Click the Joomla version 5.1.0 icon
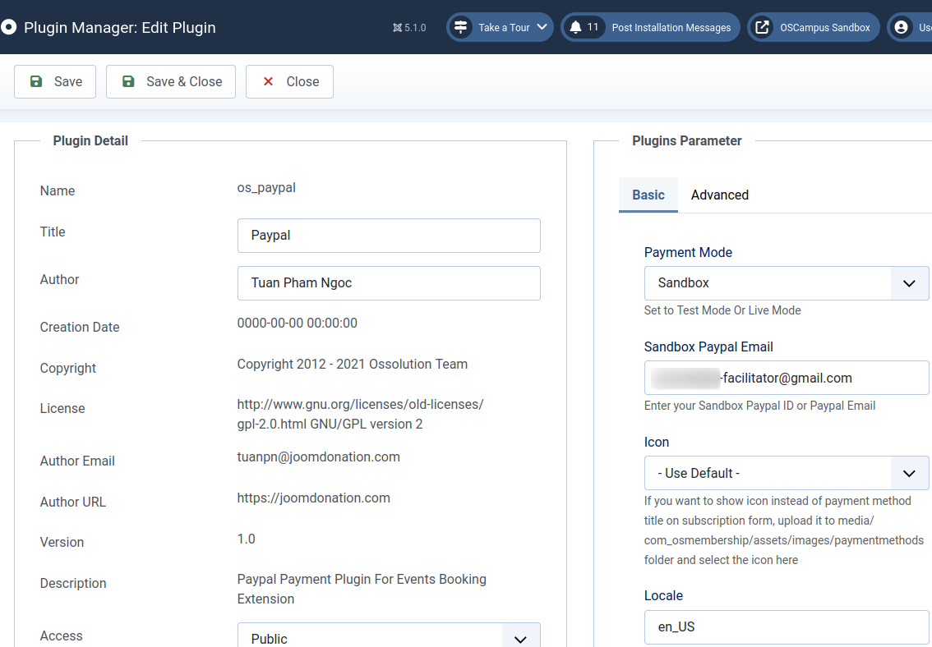The width and height of the screenshot is (932, 647). (x=397, y=28)
